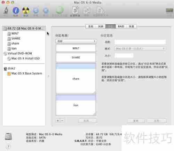Select the uppercase SHARE volume in the sidebar

point(16,38)
